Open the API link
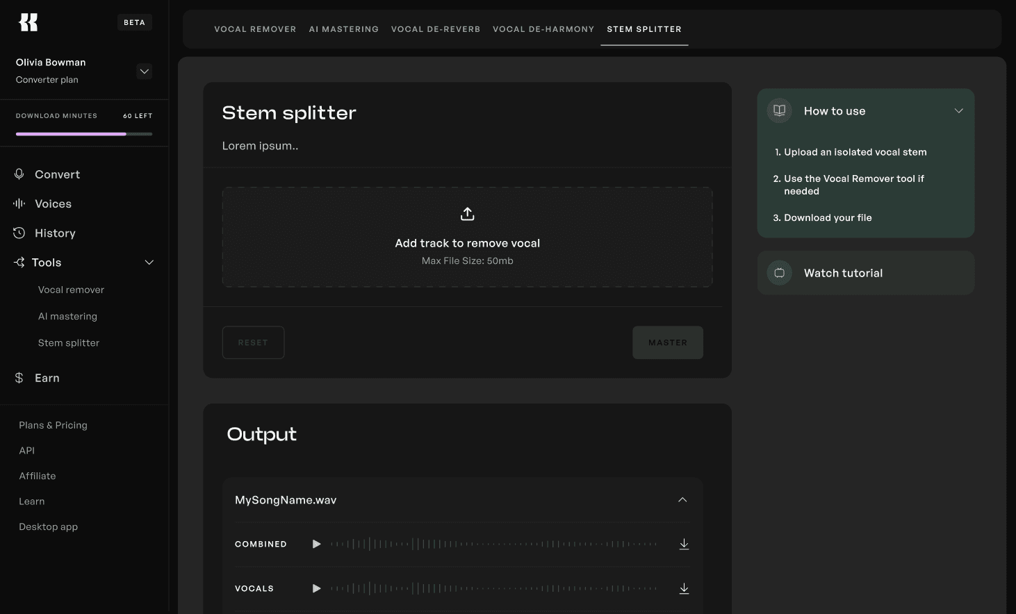Screen dimensions: 1016x614 tap(26, 450)
